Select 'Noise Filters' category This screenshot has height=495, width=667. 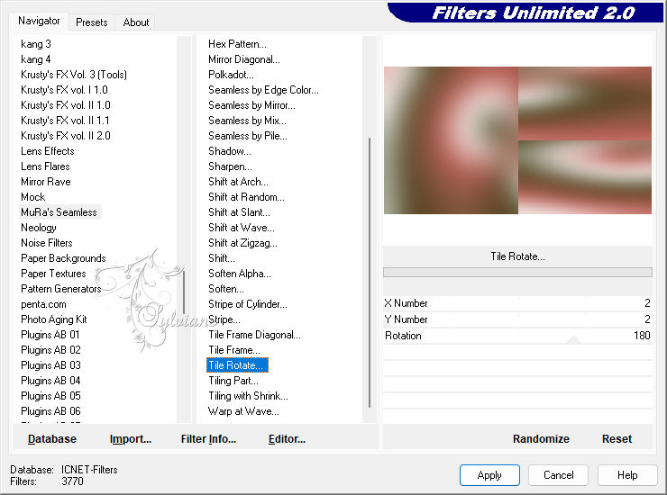(47, 243)
